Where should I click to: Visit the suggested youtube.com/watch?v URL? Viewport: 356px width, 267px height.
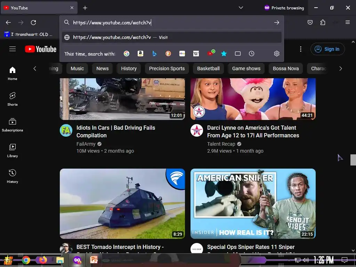click(172, 37)
